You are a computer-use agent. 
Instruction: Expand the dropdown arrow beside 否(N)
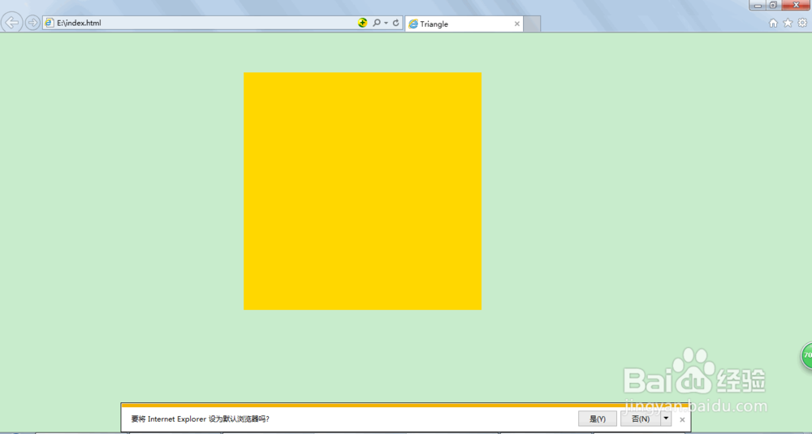point(666,419)
